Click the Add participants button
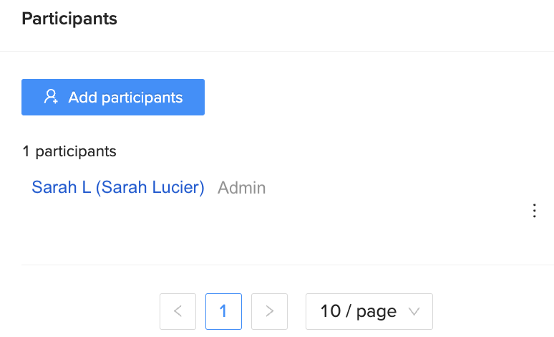This screenshot has height=337, width=554. 113,97
